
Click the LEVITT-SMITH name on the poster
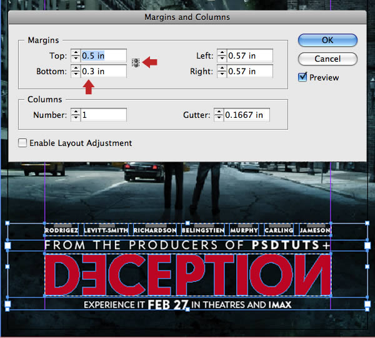click(x=106, y=230)
